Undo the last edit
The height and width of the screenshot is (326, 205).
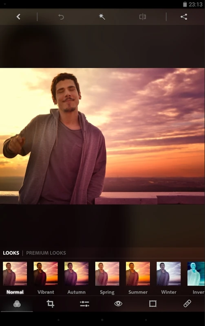[61, 17]
